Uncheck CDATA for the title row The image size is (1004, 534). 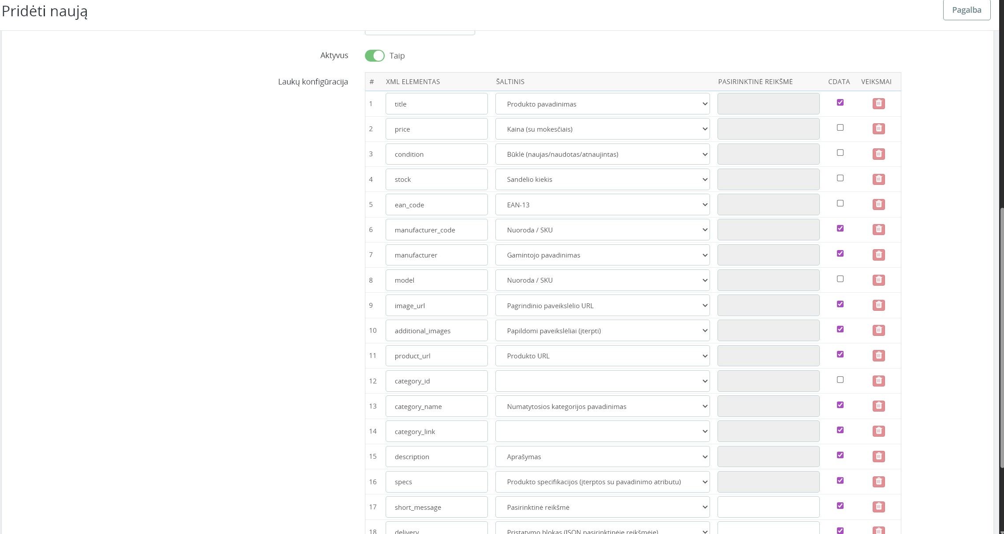tap(840, 103)
